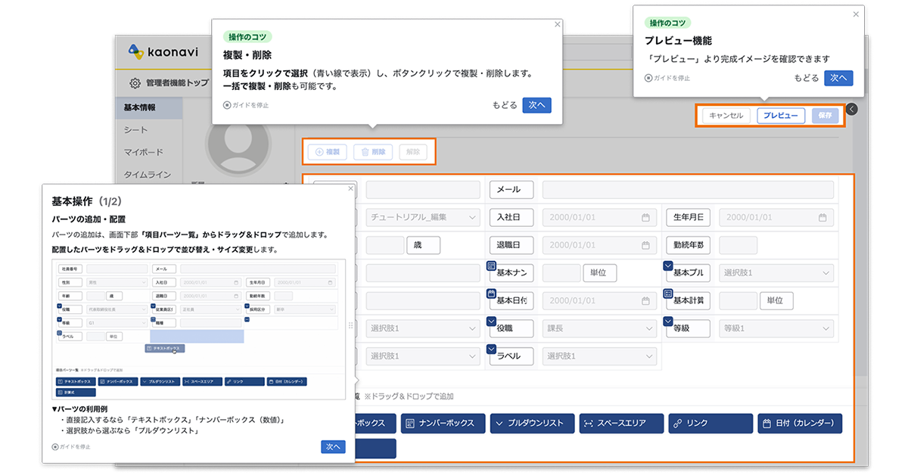Stop guide in プレビュー機能 tooltip
Viewport: 908px width, 475px height.
tap(667, 78)
